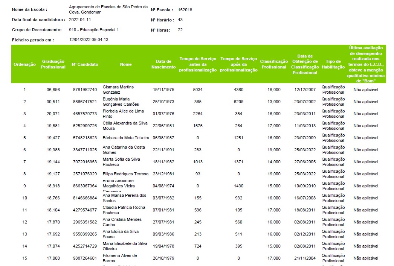This screenshot has width=394, height=266.
Task: Click the school number 152018
Action: 185,10
